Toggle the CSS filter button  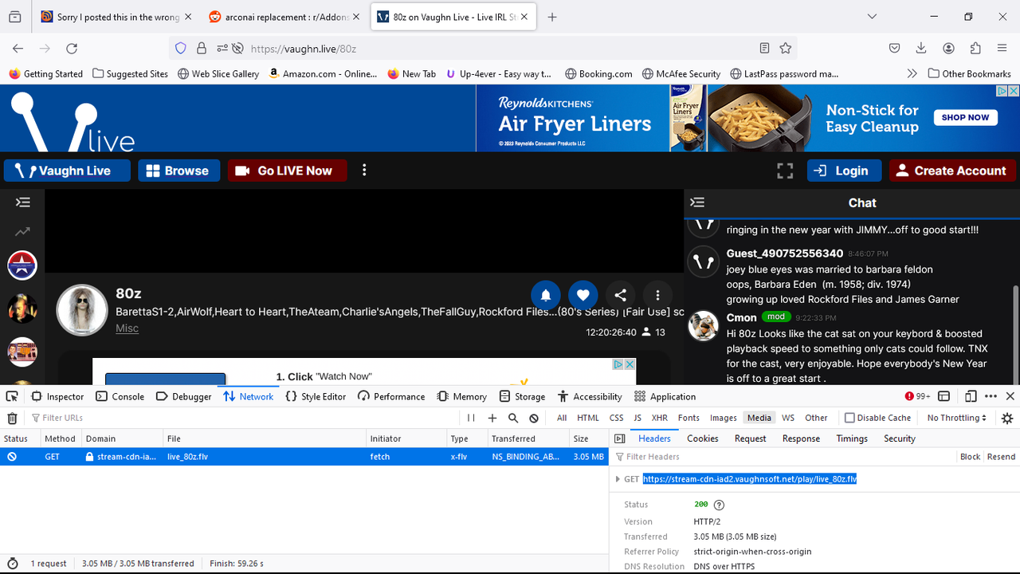point(616,418)
